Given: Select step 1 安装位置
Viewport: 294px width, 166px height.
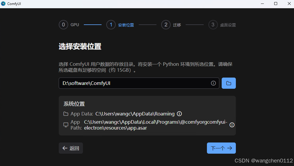Looking at the screenshot, I should point(120,25).
